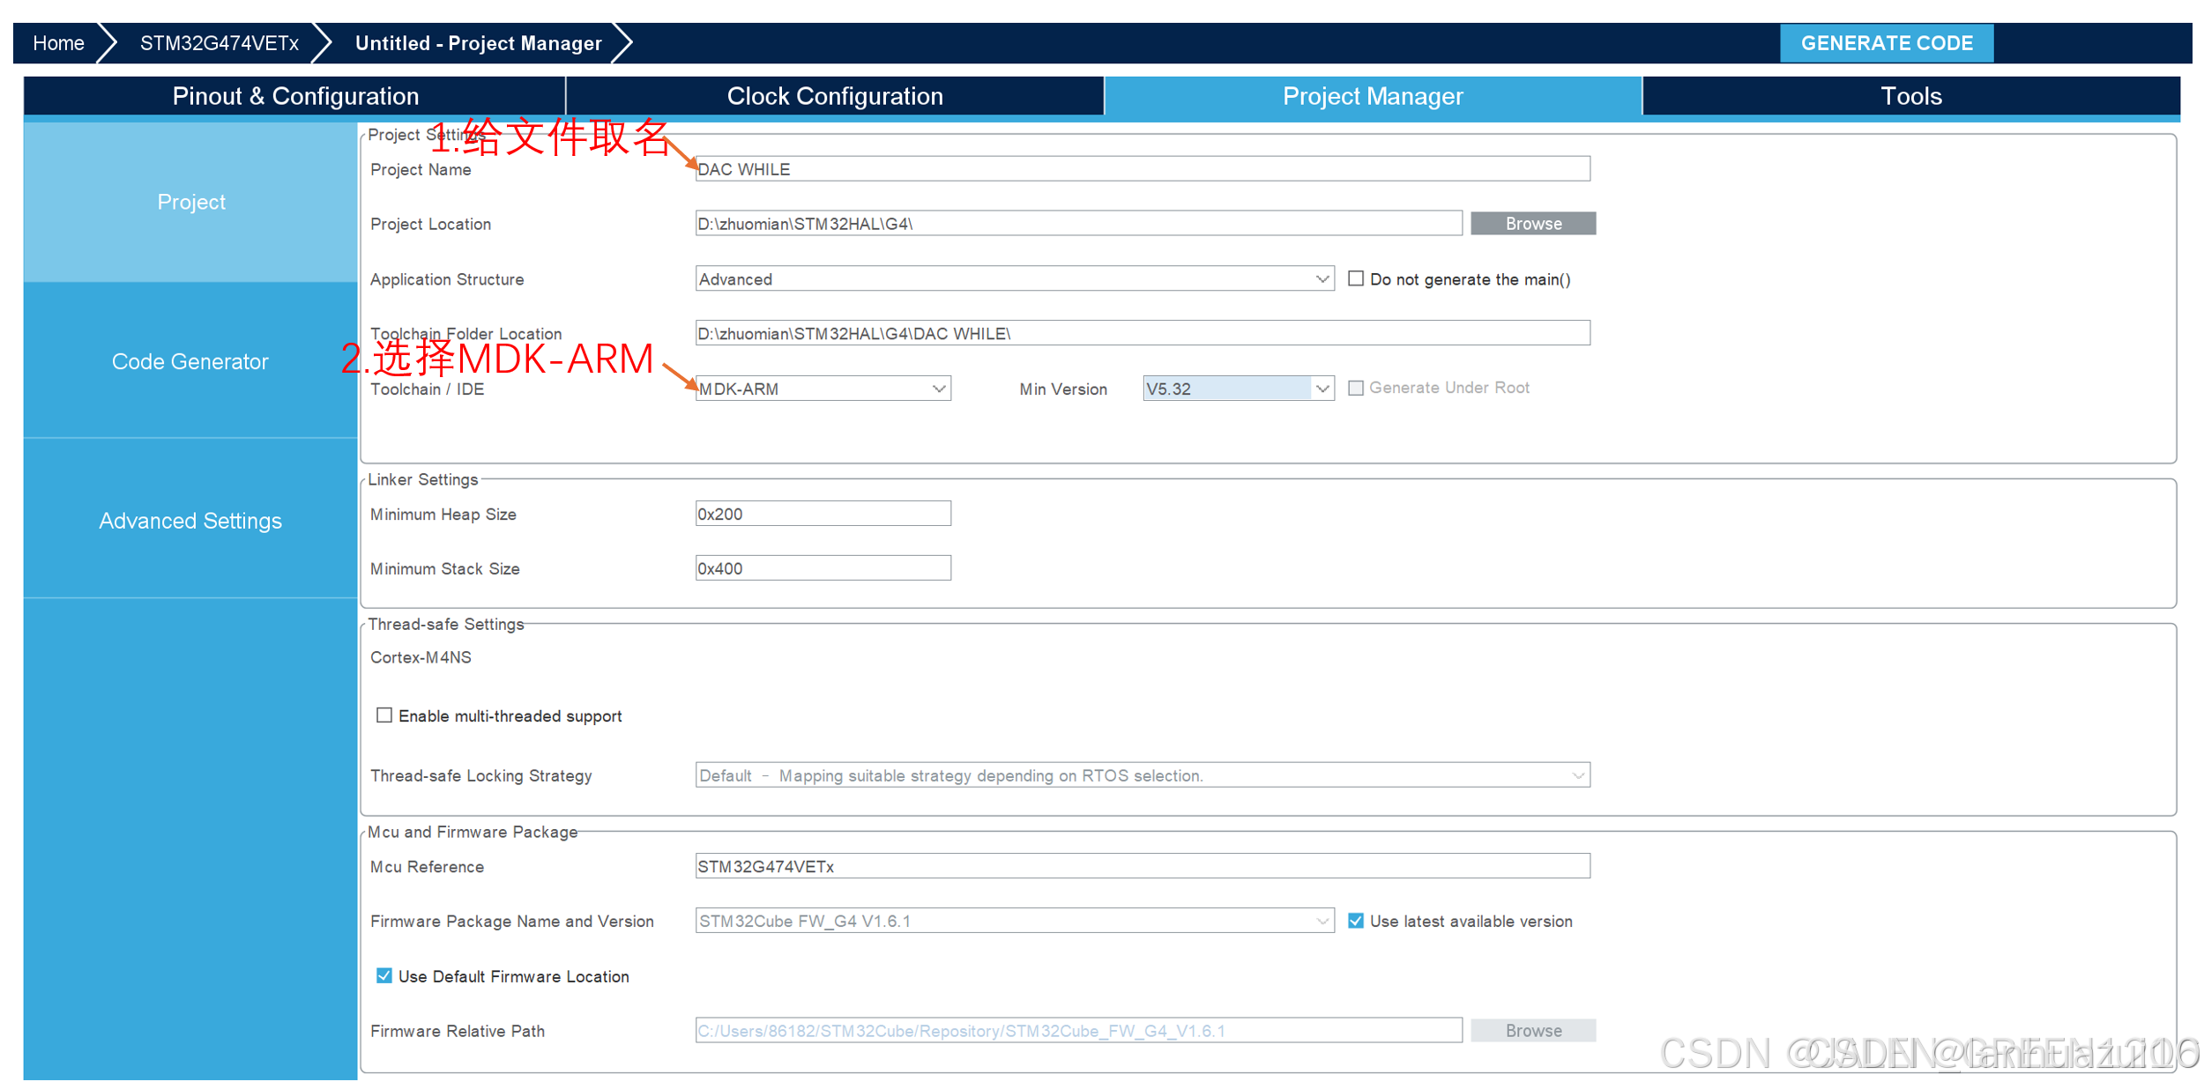Viewport: 2204px width, 1089px height.
Task: Click the Project Name input field
Action: coord(1142,169)
